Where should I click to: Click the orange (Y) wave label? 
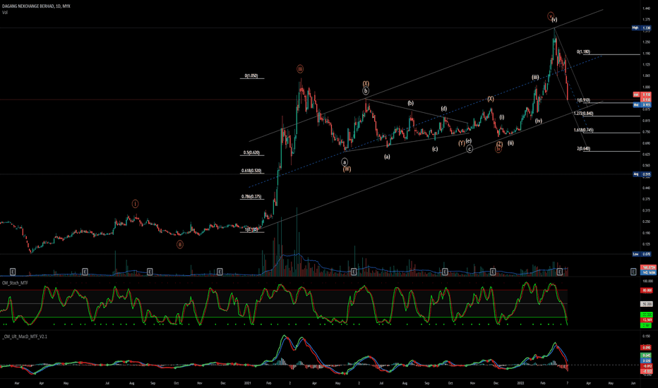(x=462, y=143)
